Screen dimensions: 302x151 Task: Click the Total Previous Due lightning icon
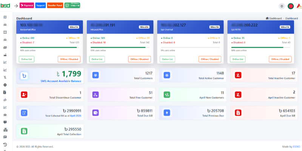pyautogui.click(x=167, y=113)
